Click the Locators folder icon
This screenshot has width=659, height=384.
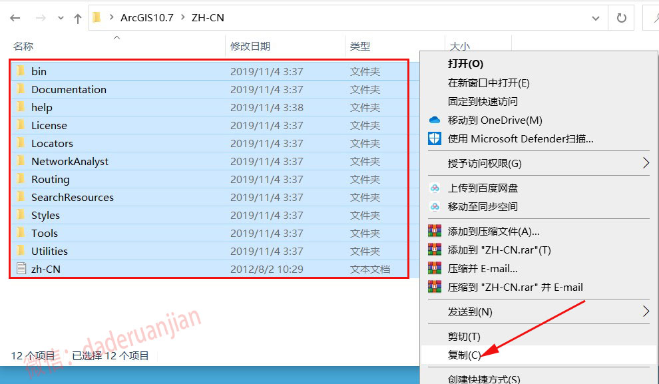click(21, 143)
